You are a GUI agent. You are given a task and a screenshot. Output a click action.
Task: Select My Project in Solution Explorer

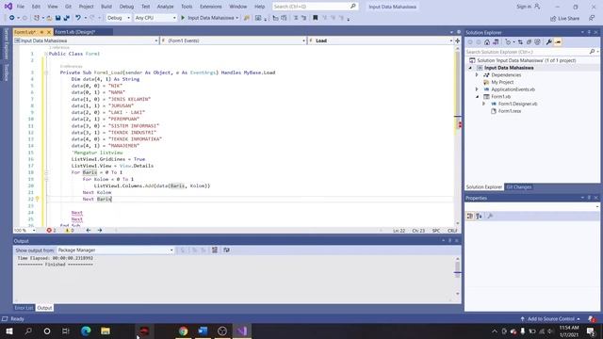coord(502,82)
